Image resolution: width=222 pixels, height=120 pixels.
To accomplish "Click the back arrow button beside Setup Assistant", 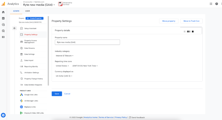I will click(x=15, y=28).
